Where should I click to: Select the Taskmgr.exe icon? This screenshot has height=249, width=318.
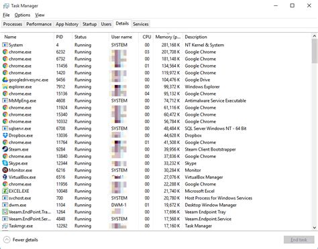pyautogui.click(x=5, y=226)
